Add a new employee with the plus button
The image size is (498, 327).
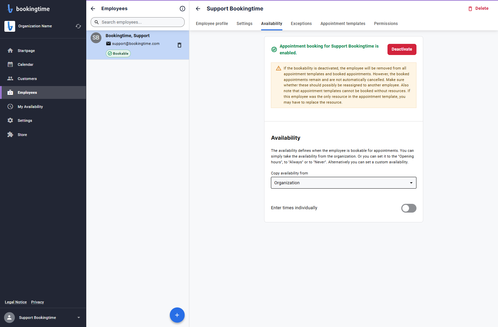coord(177,315)
